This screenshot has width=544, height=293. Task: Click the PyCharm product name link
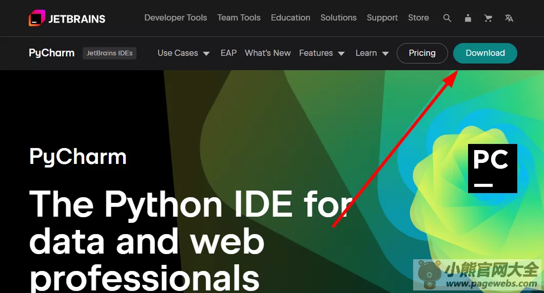pos(52,53)
